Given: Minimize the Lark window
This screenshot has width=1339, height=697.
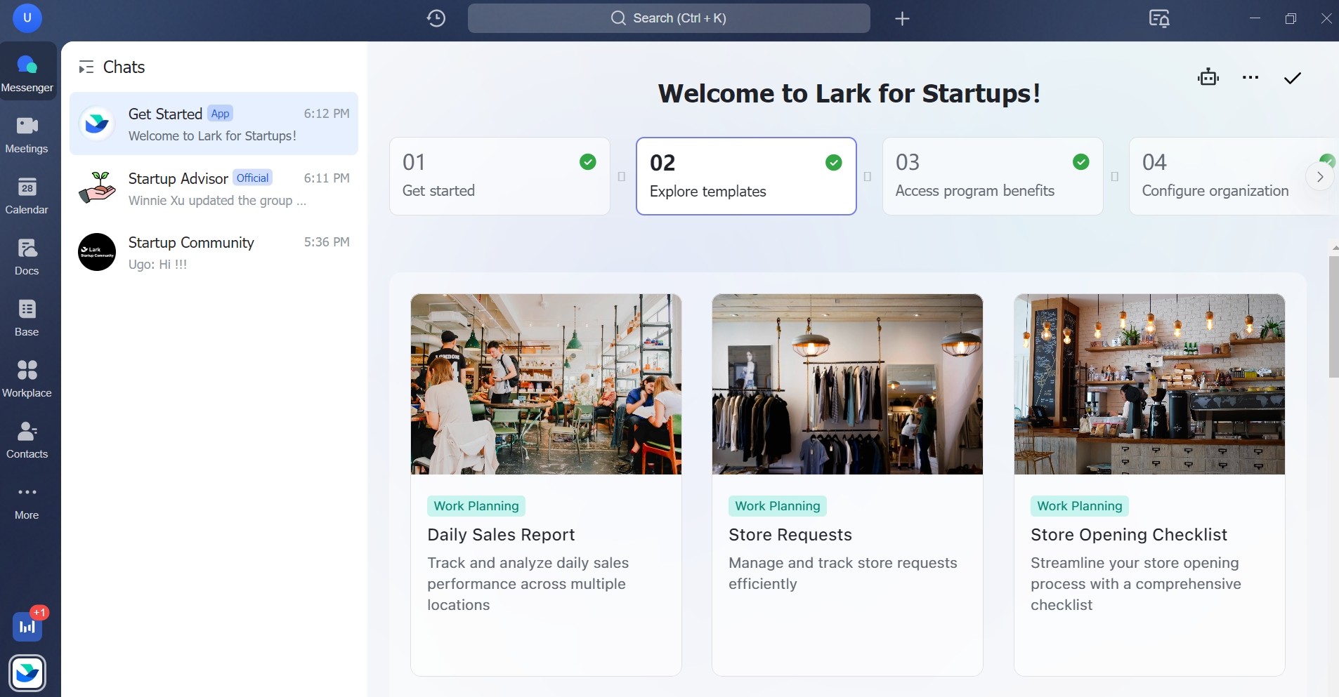Looking at the screenshot, I should [x=1255, y=18].
